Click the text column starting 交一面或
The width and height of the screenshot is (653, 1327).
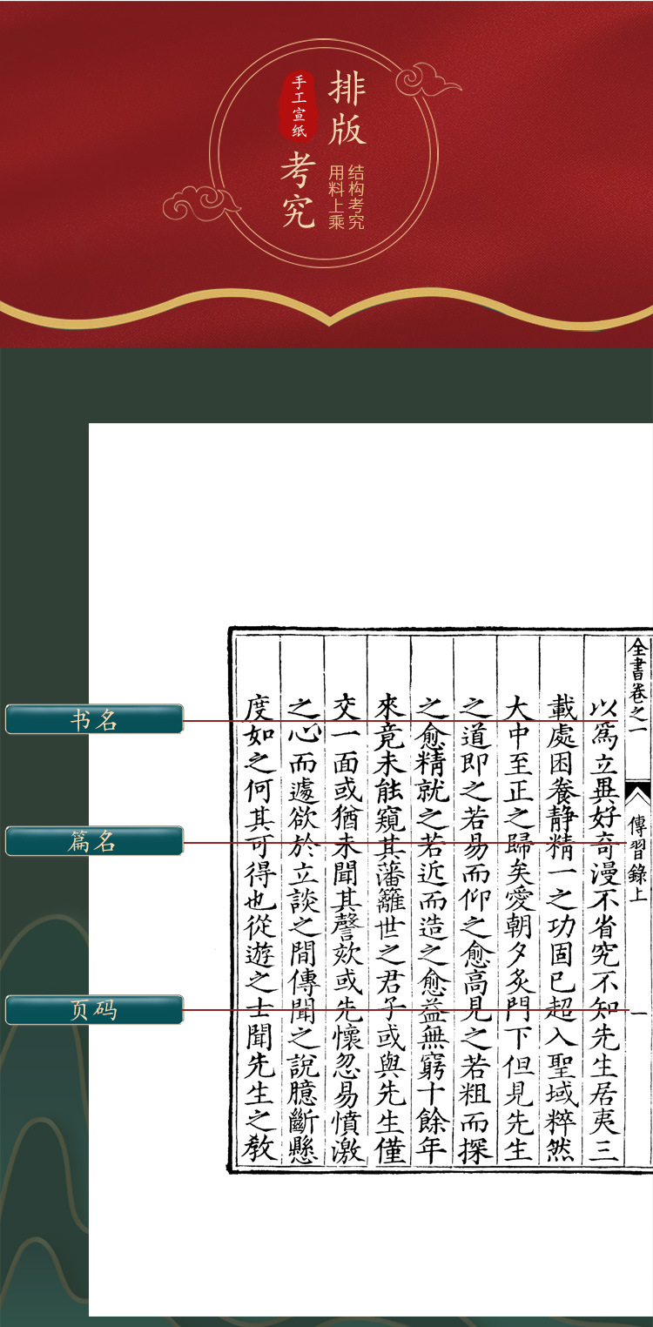click(346, 927)
